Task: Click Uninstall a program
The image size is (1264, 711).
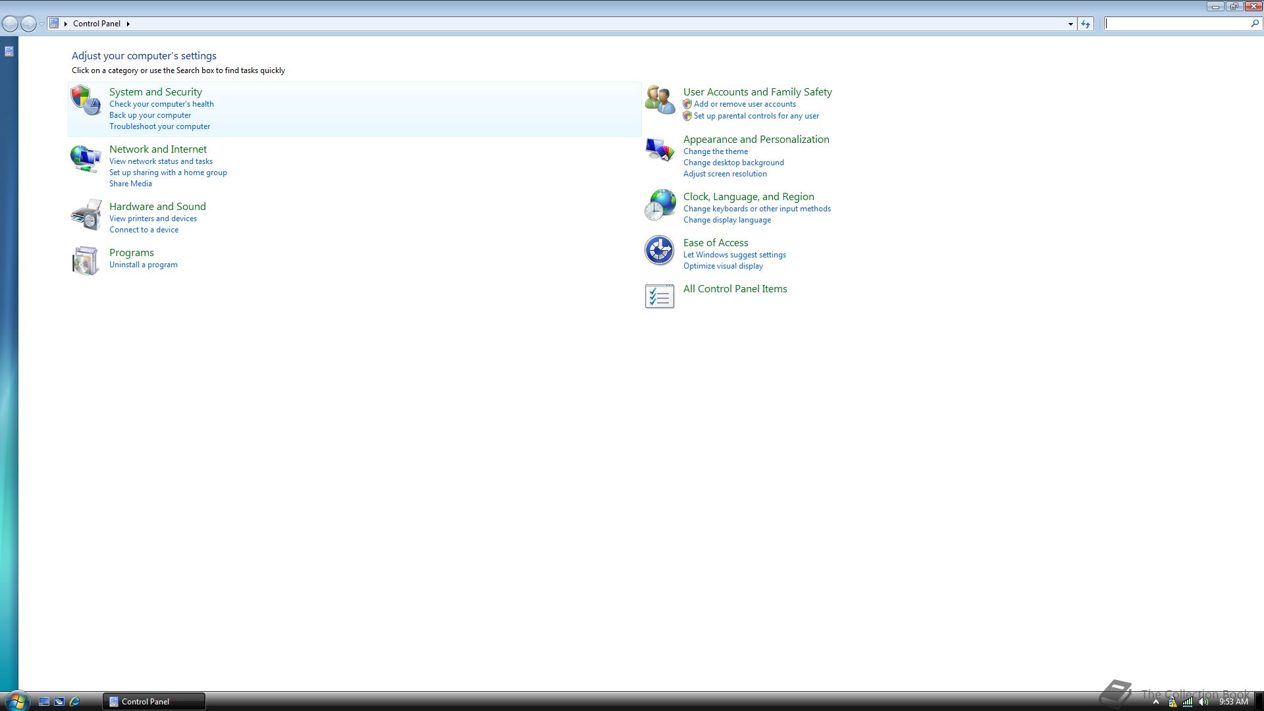Action: (144, 265)
